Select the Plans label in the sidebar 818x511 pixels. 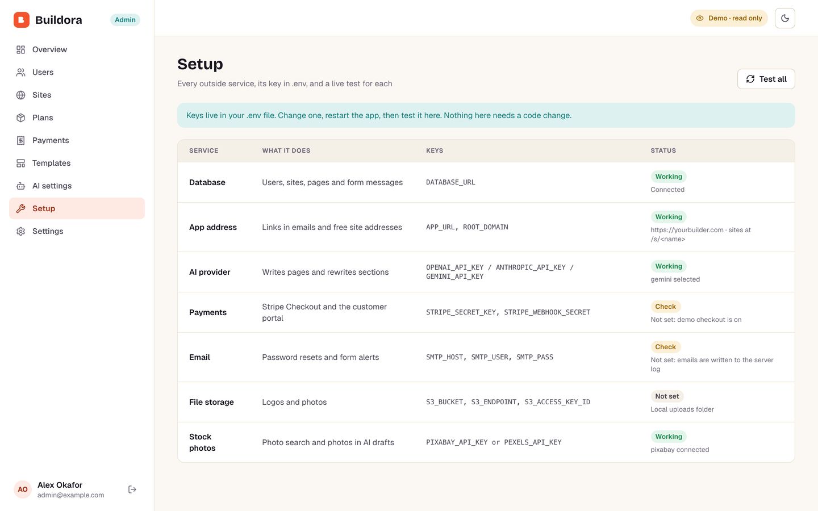(43, 118)
